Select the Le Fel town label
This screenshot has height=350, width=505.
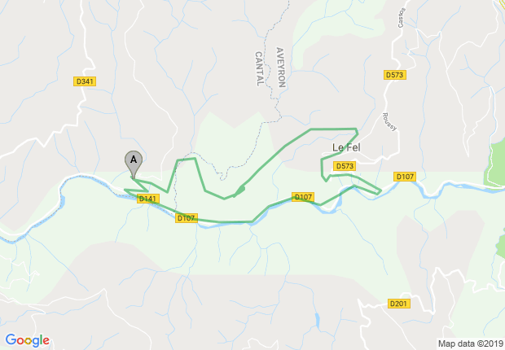pyautogui.click(x=346, y=148)
